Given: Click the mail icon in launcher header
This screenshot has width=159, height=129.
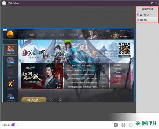Looking at the screenshot, I should [x=124, y=31].
